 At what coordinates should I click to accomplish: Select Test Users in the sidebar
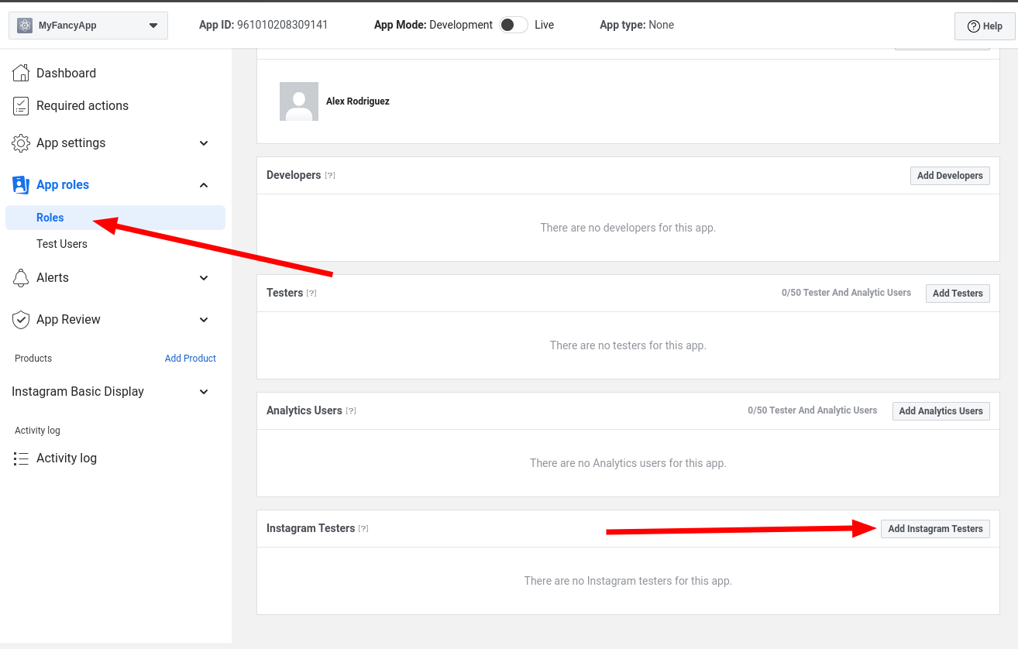point(62,244)
